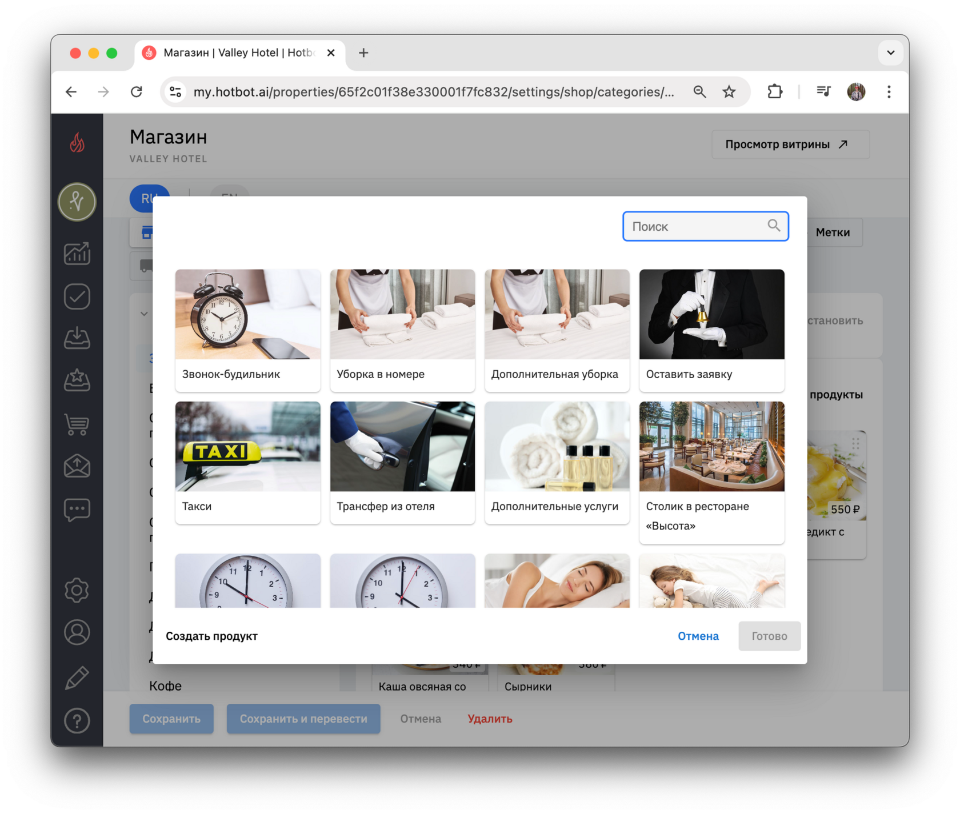
Task: Open a new browser tab
Action: pyautogui.click(x=363, y=53)
